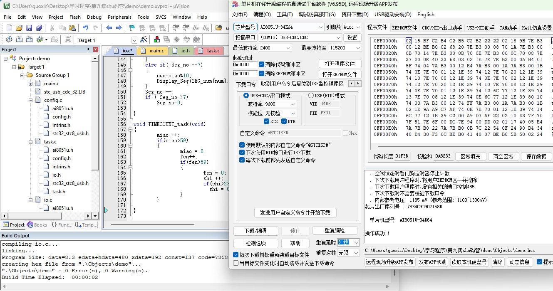Screen dimensions: 553x291
Task: Open the Target 1 dropdown in µVision toolbar
Action: point(134,40)
